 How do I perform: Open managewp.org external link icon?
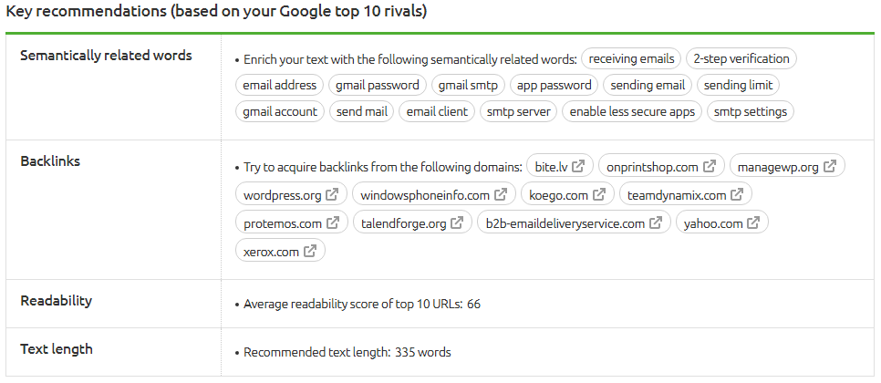(x=830, y=166)
